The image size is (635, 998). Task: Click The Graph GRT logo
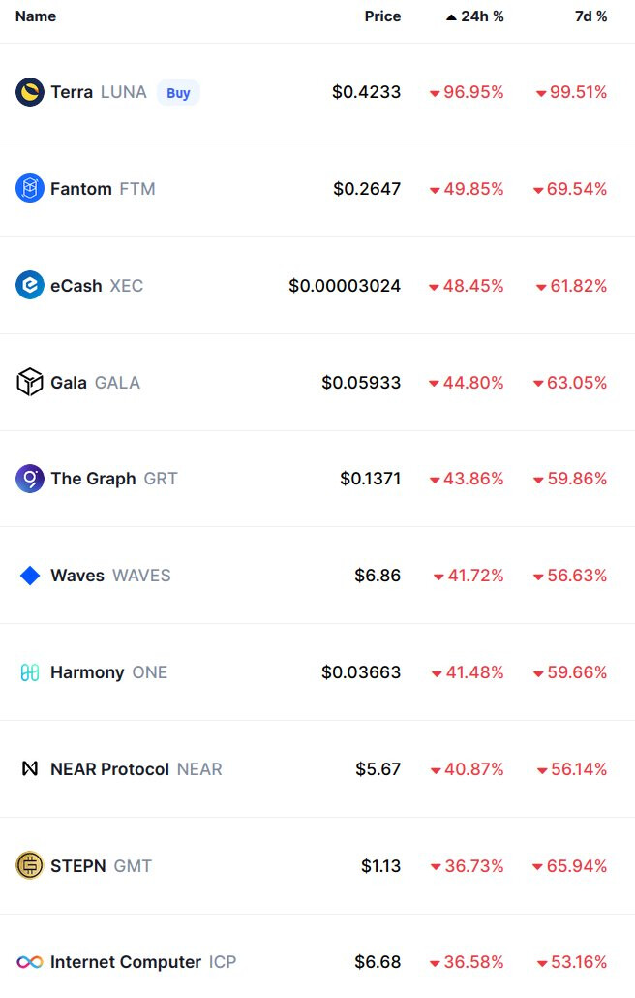tap(30, 479)
